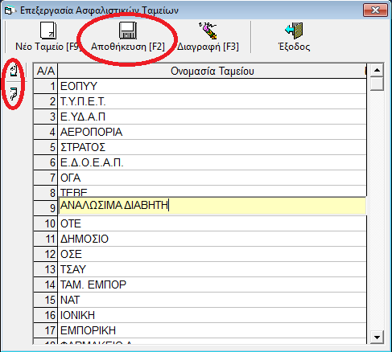Image resolution: width=392 pixels, height=352 pixels.
Task: Select the ΙΟΝΙΚΗ row
Action: 212,315
